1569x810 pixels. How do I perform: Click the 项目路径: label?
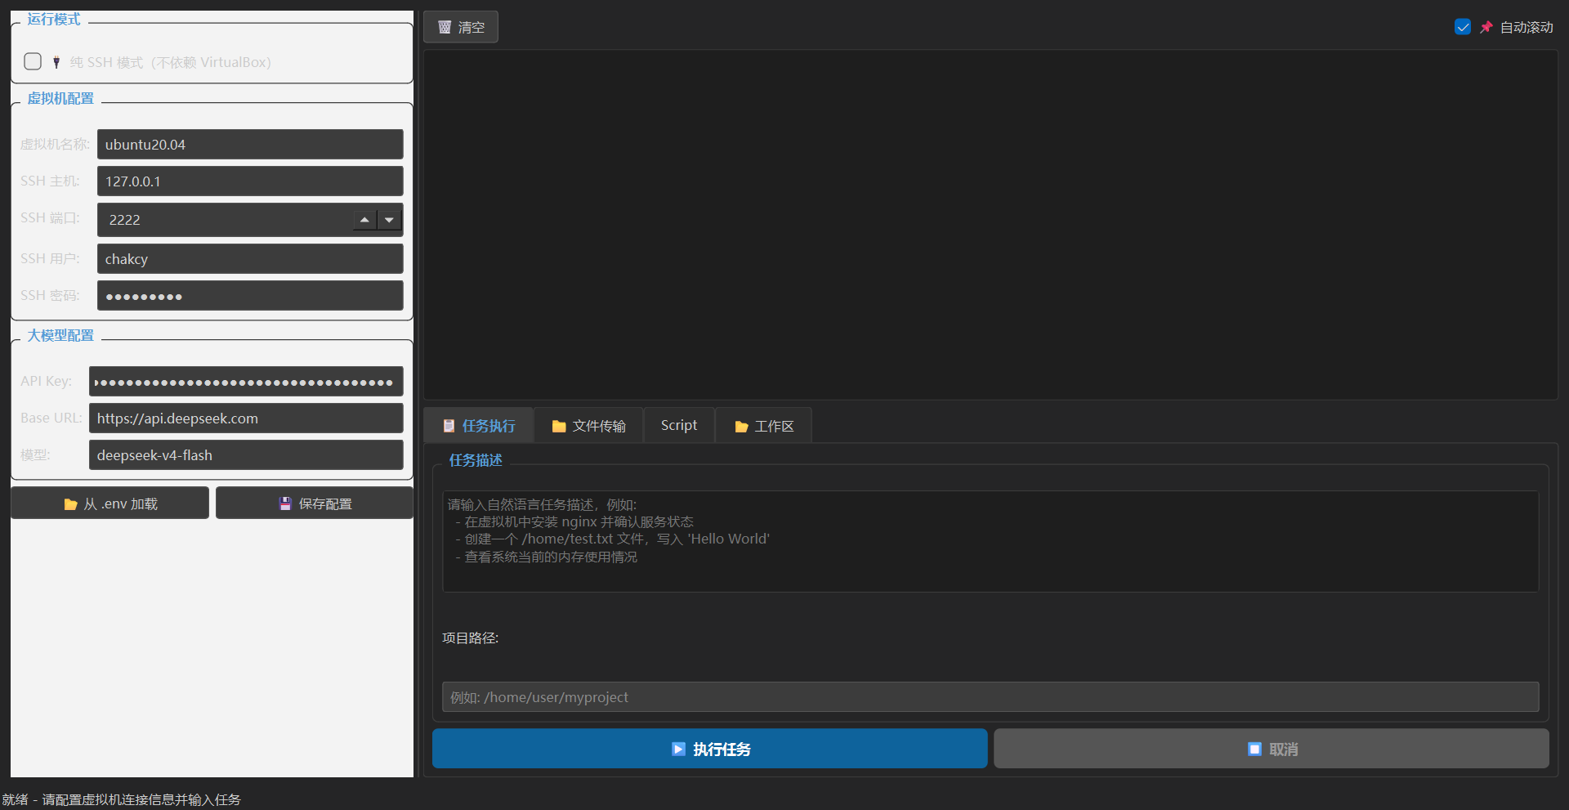pos(471,638)
